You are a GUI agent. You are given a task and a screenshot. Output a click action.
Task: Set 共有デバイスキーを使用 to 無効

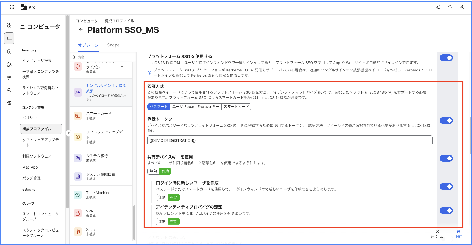tap(153, 171)
